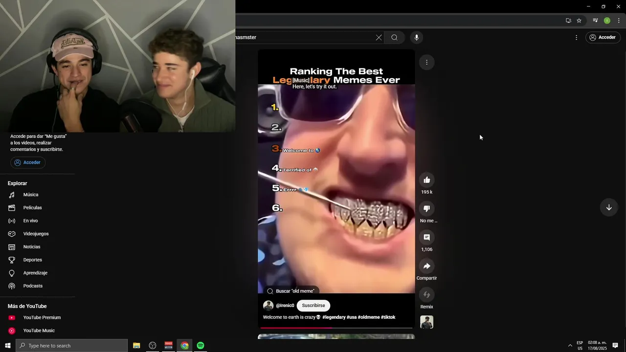This screenshot has height=352, width=626.
Task: Open the next Short preview below
Action: tap(336, 336)
